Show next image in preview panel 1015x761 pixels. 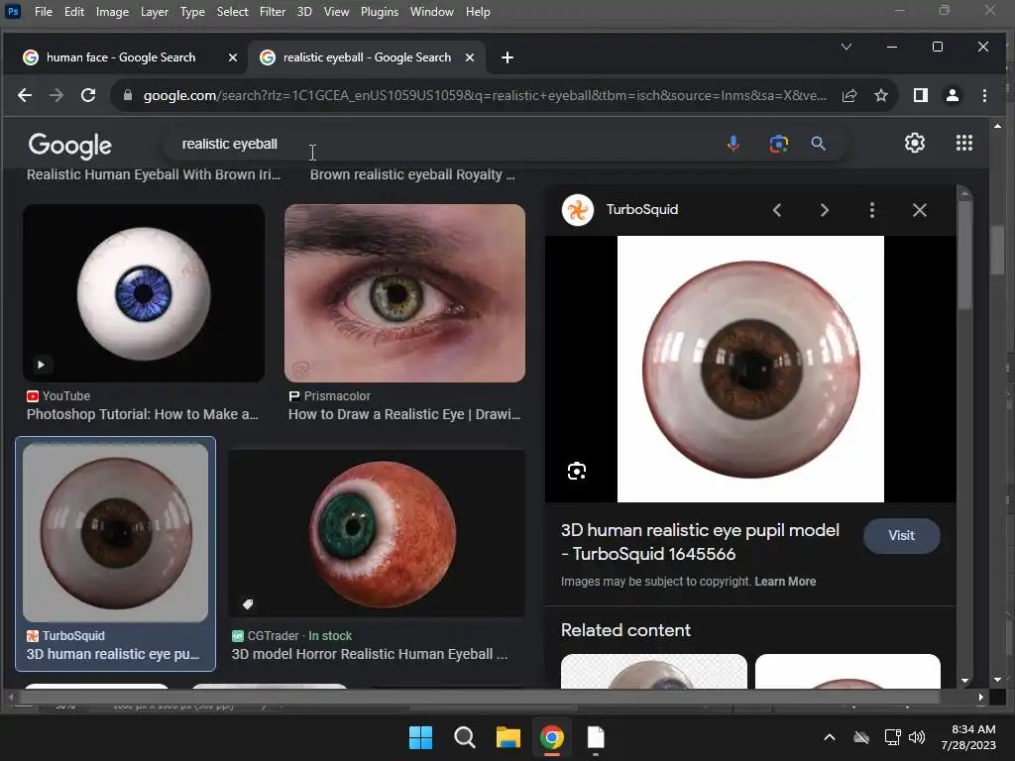(x=824, y=210)
